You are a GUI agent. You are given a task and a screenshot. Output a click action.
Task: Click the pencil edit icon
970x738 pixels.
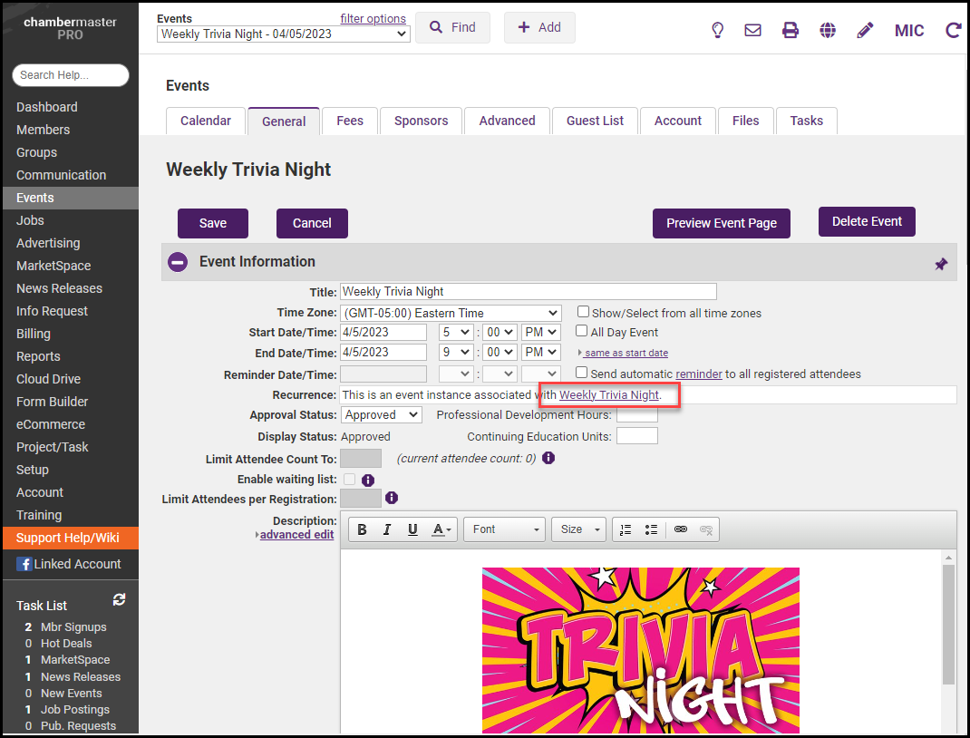click(x=865, y=30)
